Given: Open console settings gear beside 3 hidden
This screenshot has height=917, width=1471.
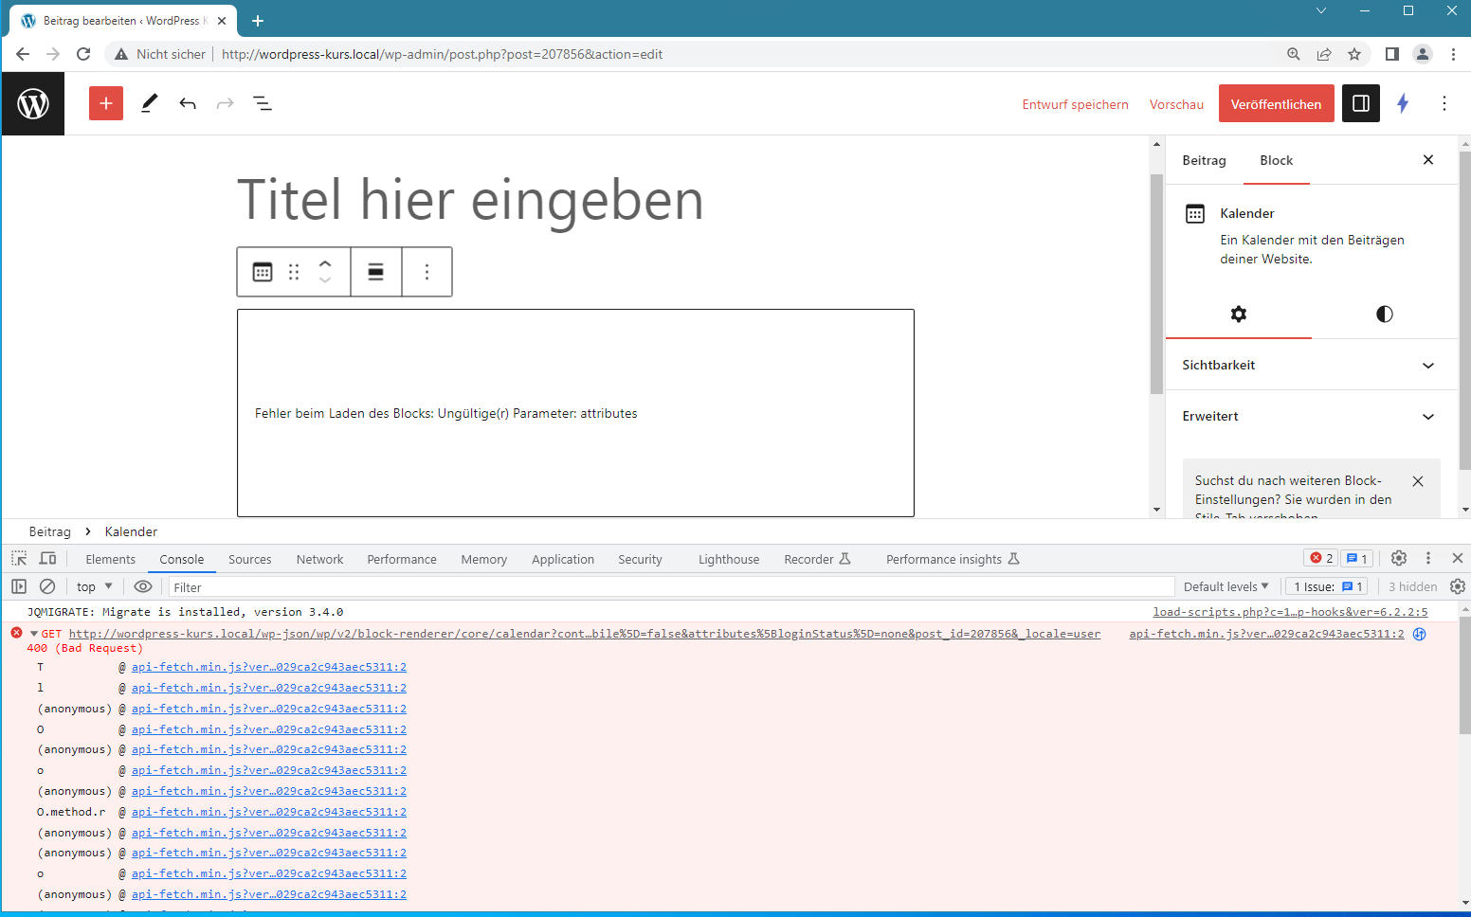Looking at the screenshot, I should tap(1458, 586).
